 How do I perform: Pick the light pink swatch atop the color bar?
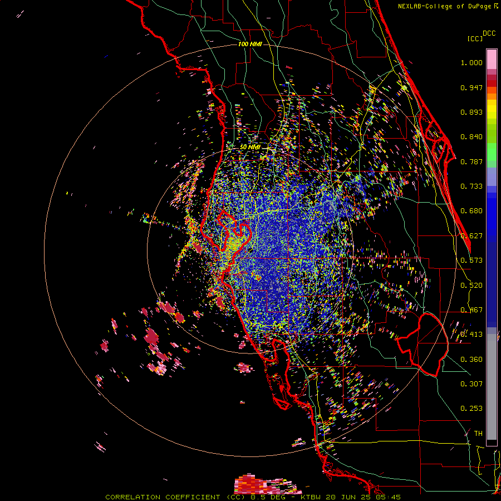[492, 59]
